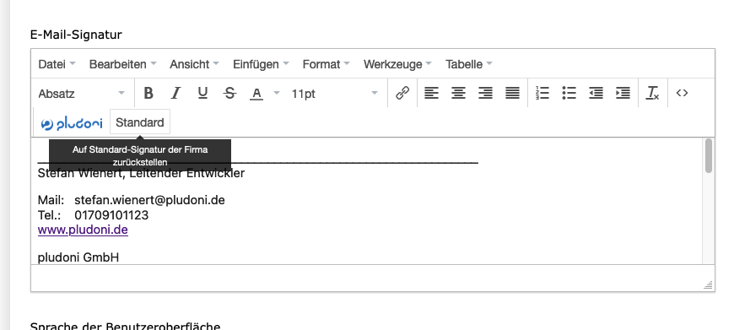734x330 pixels.
Task: Apply strikethrough formatting
Action: (x=229, y=93)
